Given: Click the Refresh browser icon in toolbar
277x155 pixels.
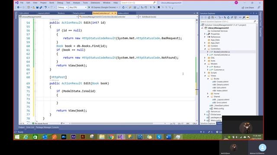Looking at the screenshot, I should (123, 7).
